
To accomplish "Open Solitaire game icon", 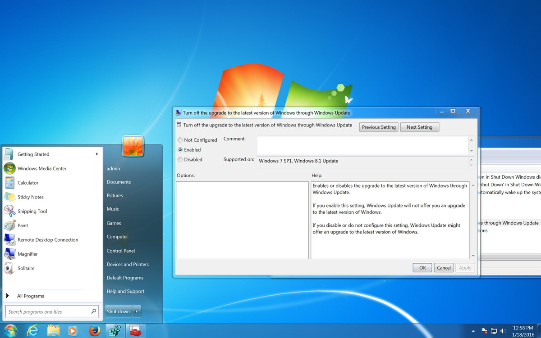I will click(x=9, y=268).
